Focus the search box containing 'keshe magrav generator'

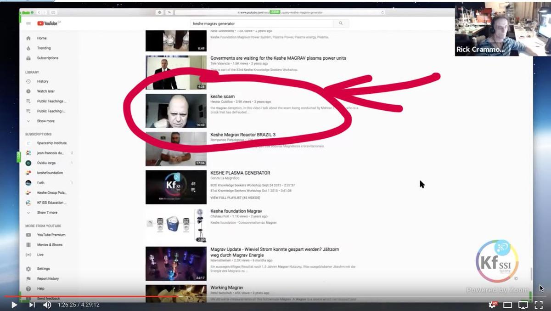[x=262, y=23]
